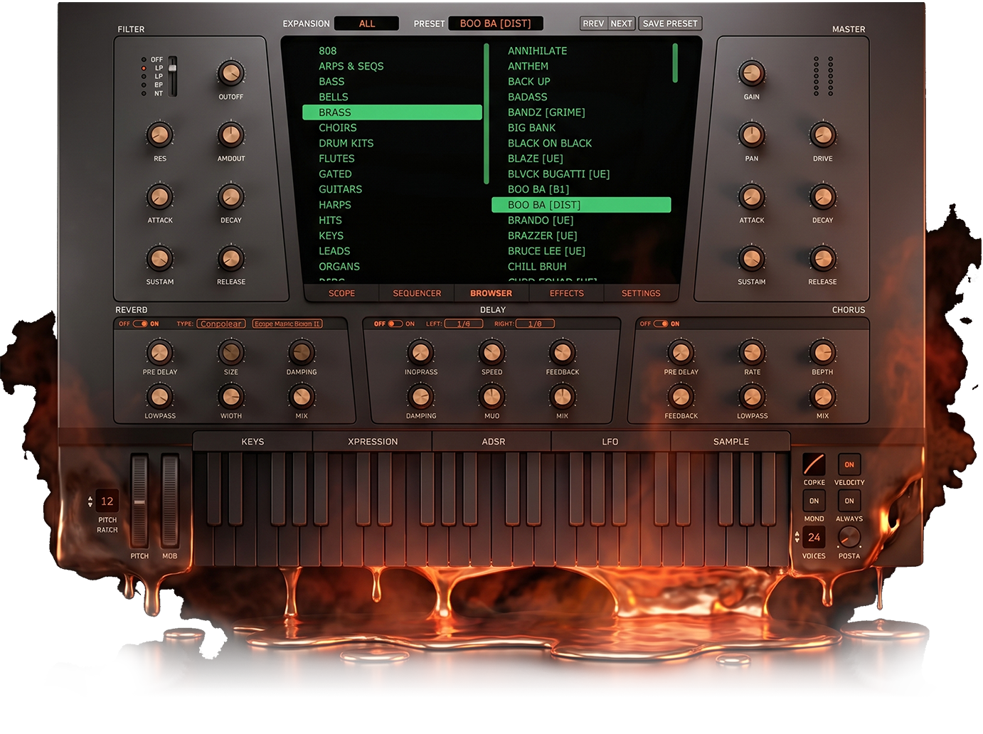Select the COPKE velocity curve icon
Screen dimensions: 983x734
pyautogui.click(x=813, y=466)
